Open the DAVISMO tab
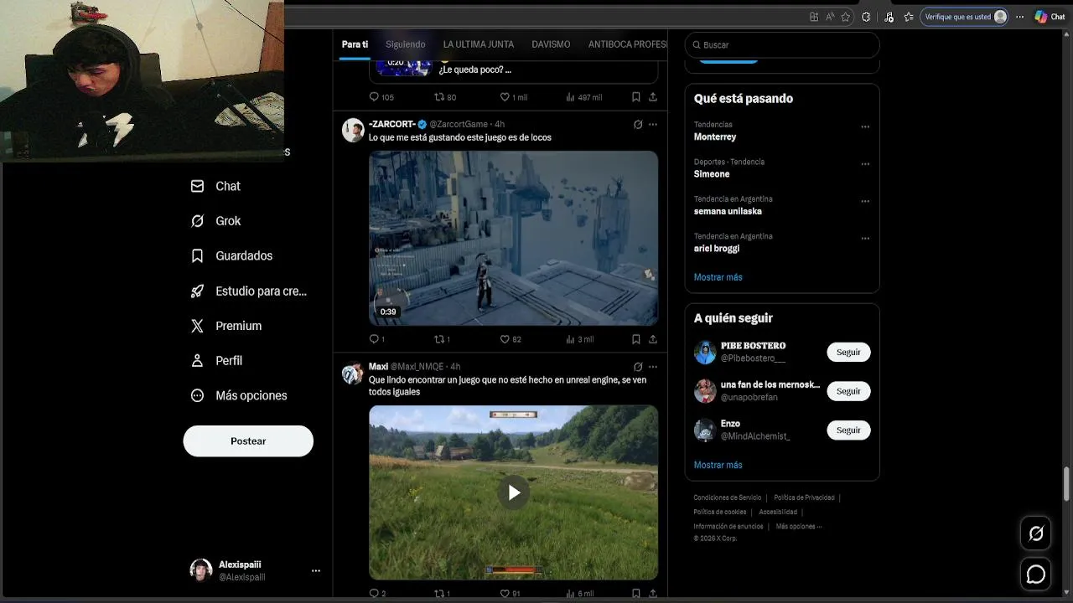1073x603 pixels. [551, 44]
